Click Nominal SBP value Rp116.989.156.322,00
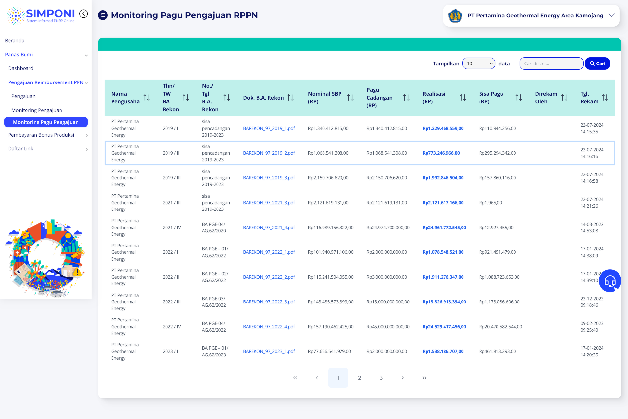The width and height of the screenshot is (628, 419). pos(331,228)
